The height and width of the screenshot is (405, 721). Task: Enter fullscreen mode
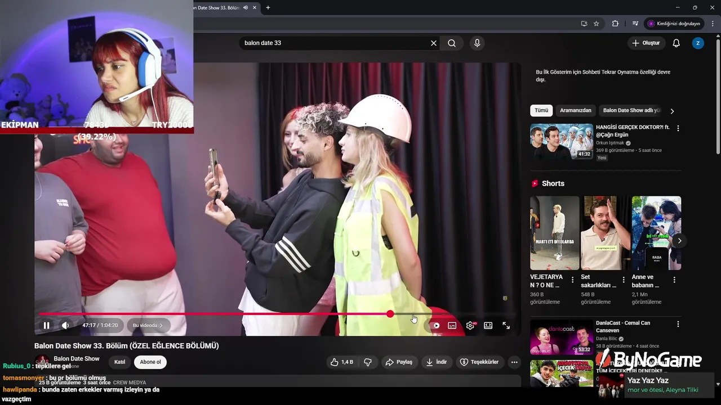pos(506,325)
